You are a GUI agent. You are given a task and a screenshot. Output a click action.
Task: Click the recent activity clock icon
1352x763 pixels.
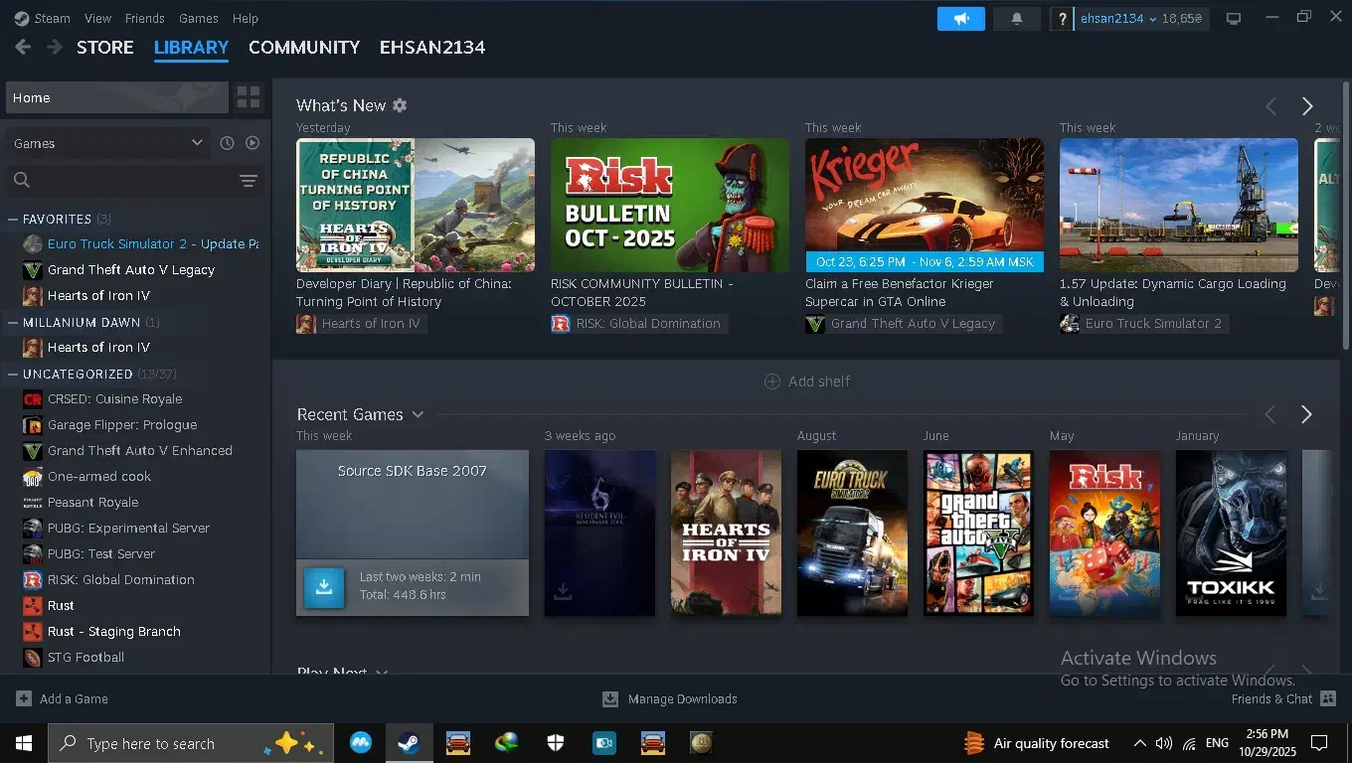(227, 143)
